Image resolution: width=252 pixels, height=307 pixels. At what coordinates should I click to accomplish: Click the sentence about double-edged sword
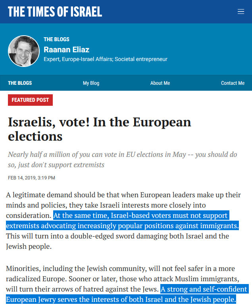117,241
